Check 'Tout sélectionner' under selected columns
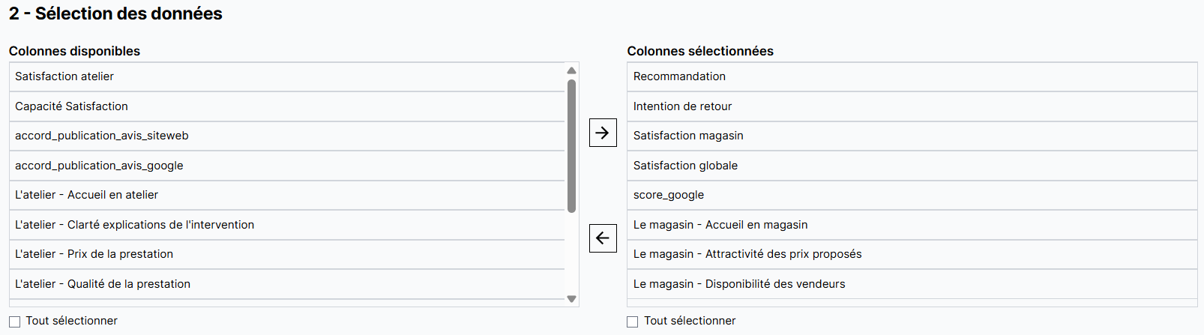Screen dimensions: 1204x335 [633, 322]
